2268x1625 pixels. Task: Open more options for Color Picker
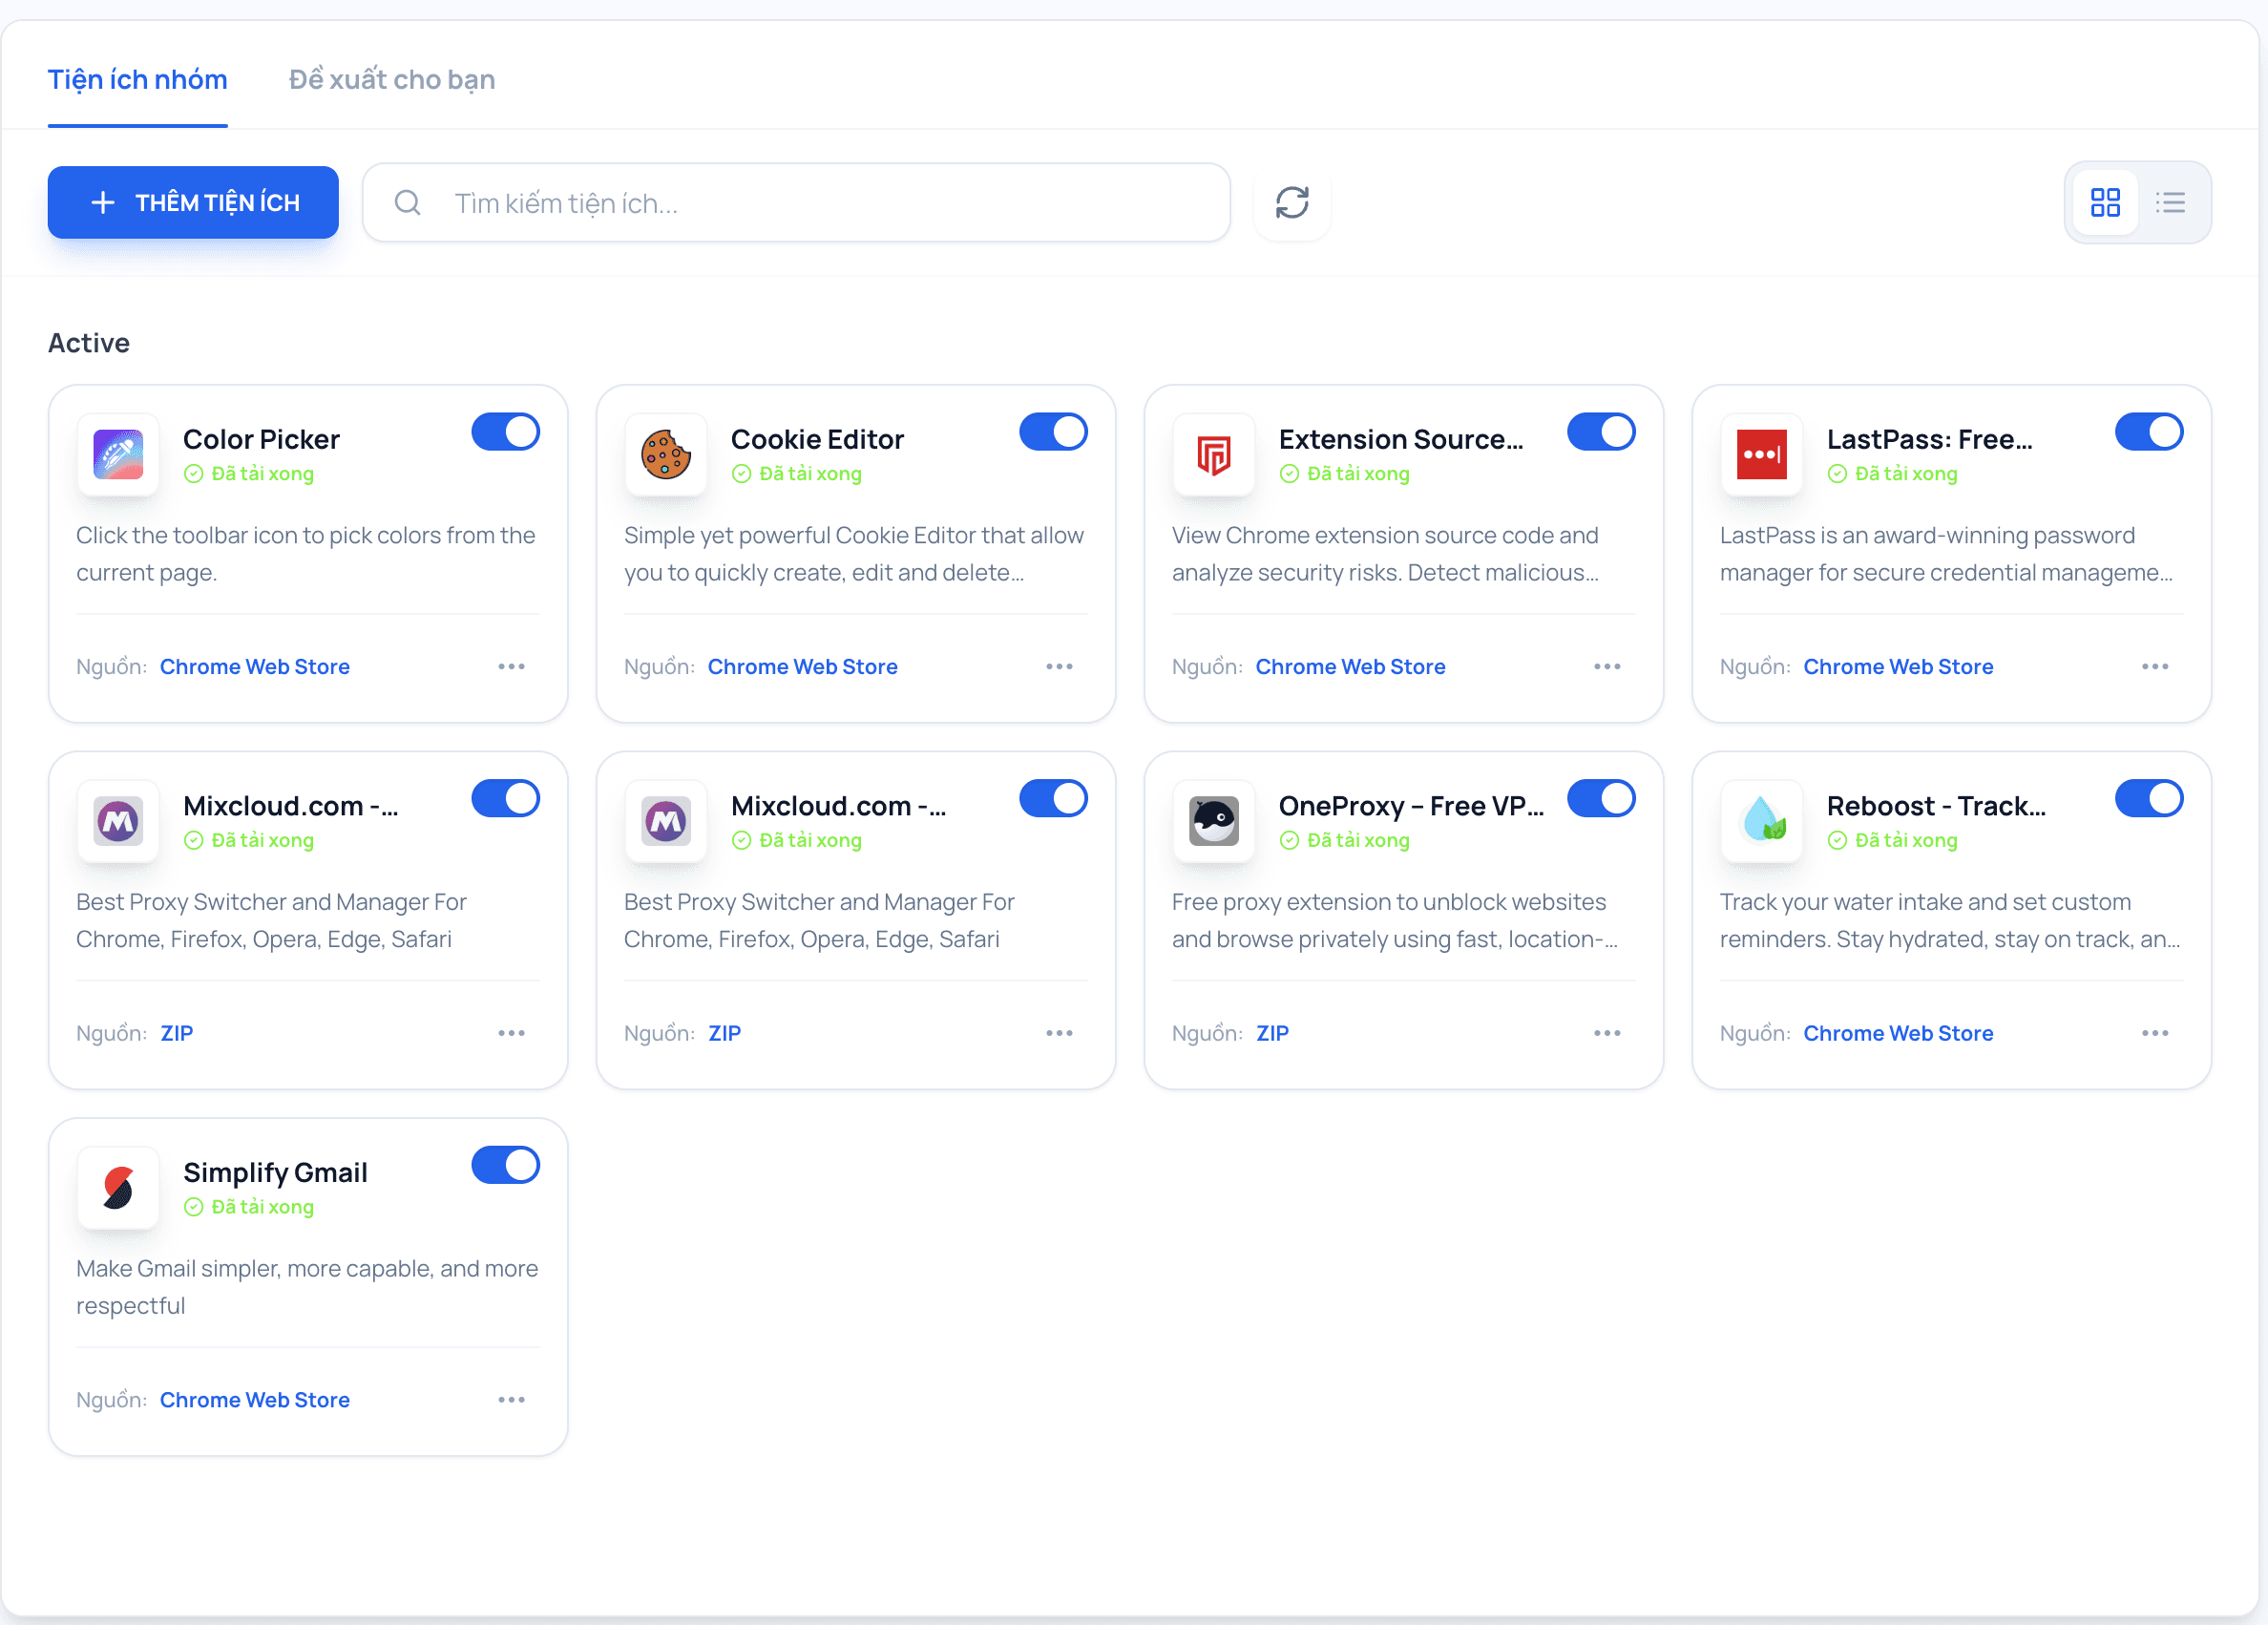click(512, 667)
